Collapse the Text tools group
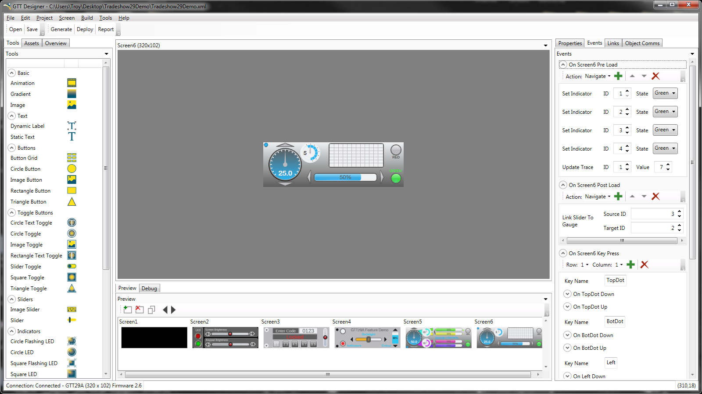The height and width of the screenshot is (394, 702). tap(12, 116)
